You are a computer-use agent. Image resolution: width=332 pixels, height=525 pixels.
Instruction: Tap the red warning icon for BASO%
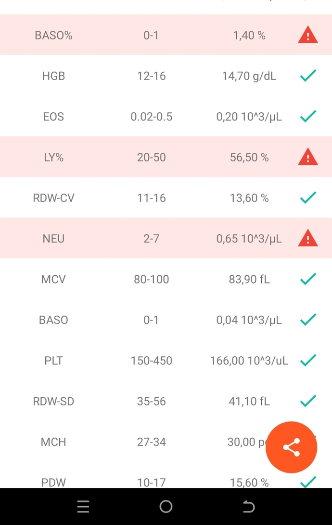pos(307,35)
